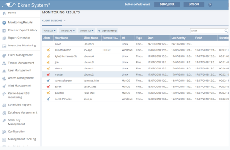Open Tenant Management page

[x=21, y=63]
